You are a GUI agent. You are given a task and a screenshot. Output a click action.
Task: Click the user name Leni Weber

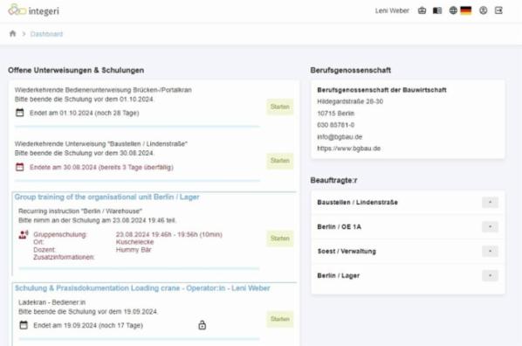click(392, 10)
